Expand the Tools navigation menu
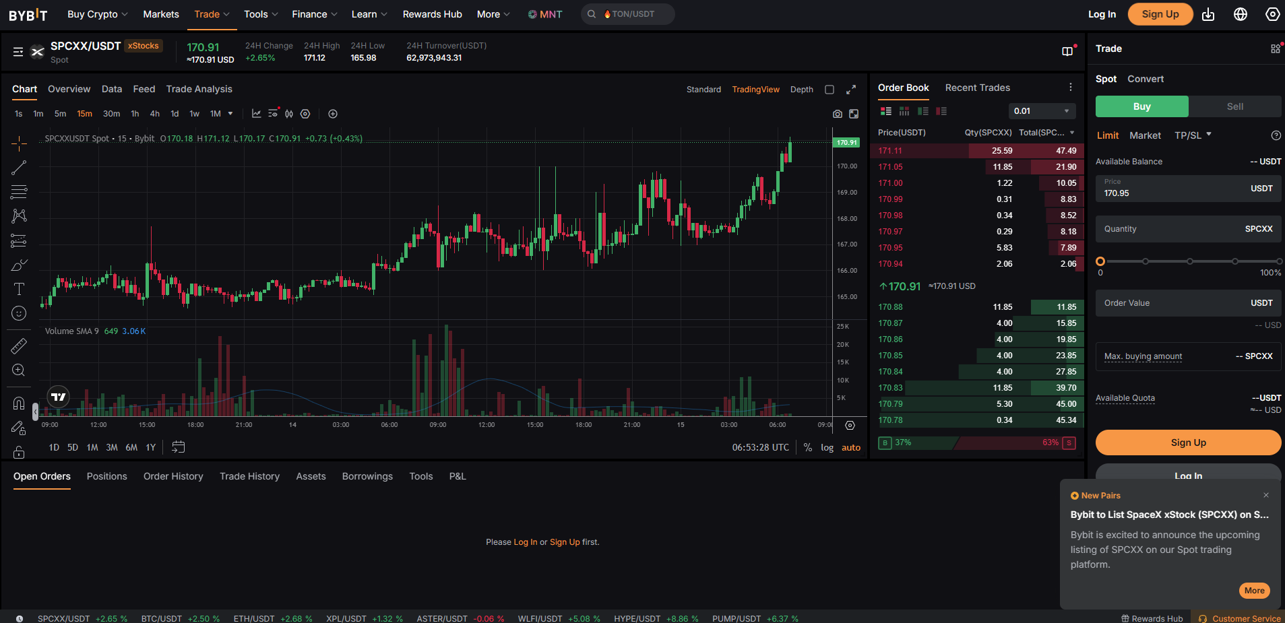Screen dimensions: 1285x623 261,14
